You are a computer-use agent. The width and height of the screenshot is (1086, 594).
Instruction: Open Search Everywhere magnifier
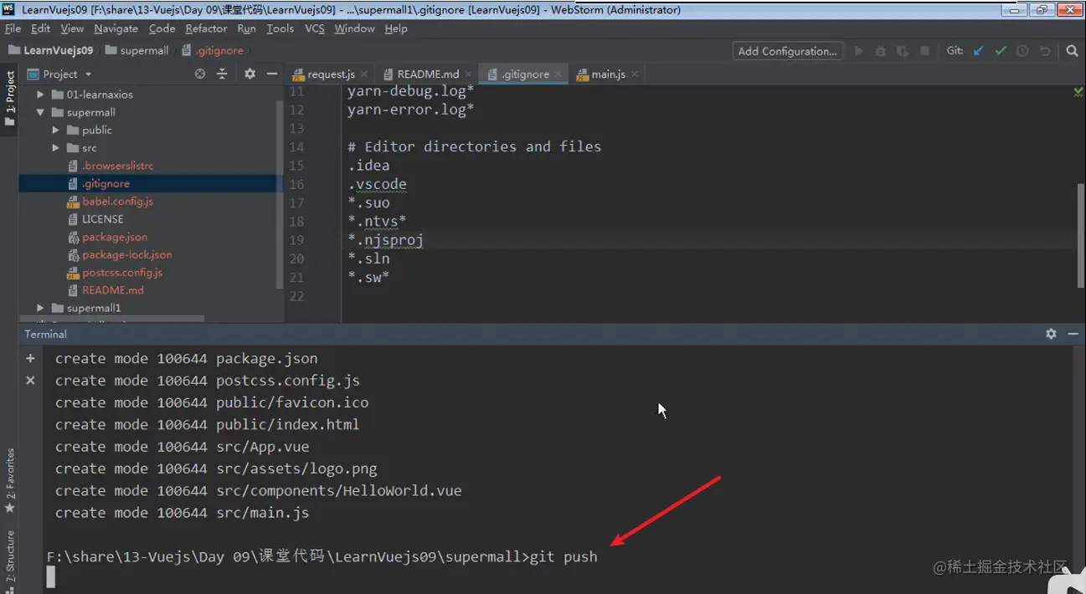1072,51
